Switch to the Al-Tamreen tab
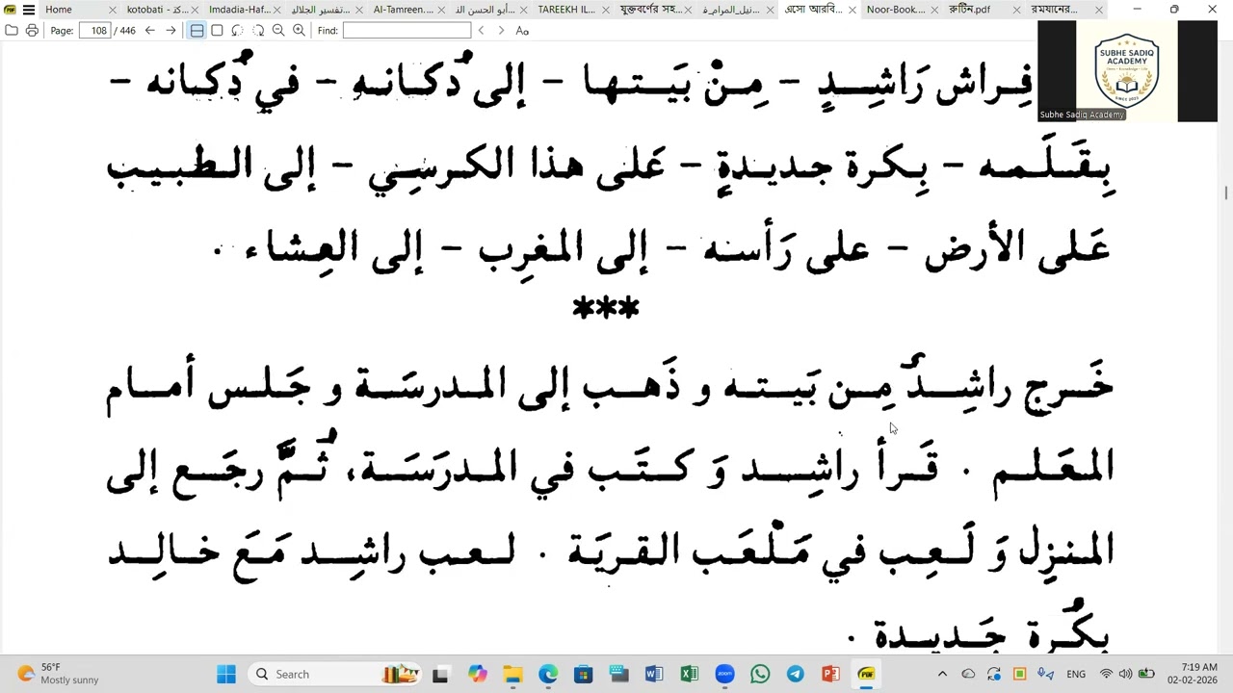 (x=403, y=10)
